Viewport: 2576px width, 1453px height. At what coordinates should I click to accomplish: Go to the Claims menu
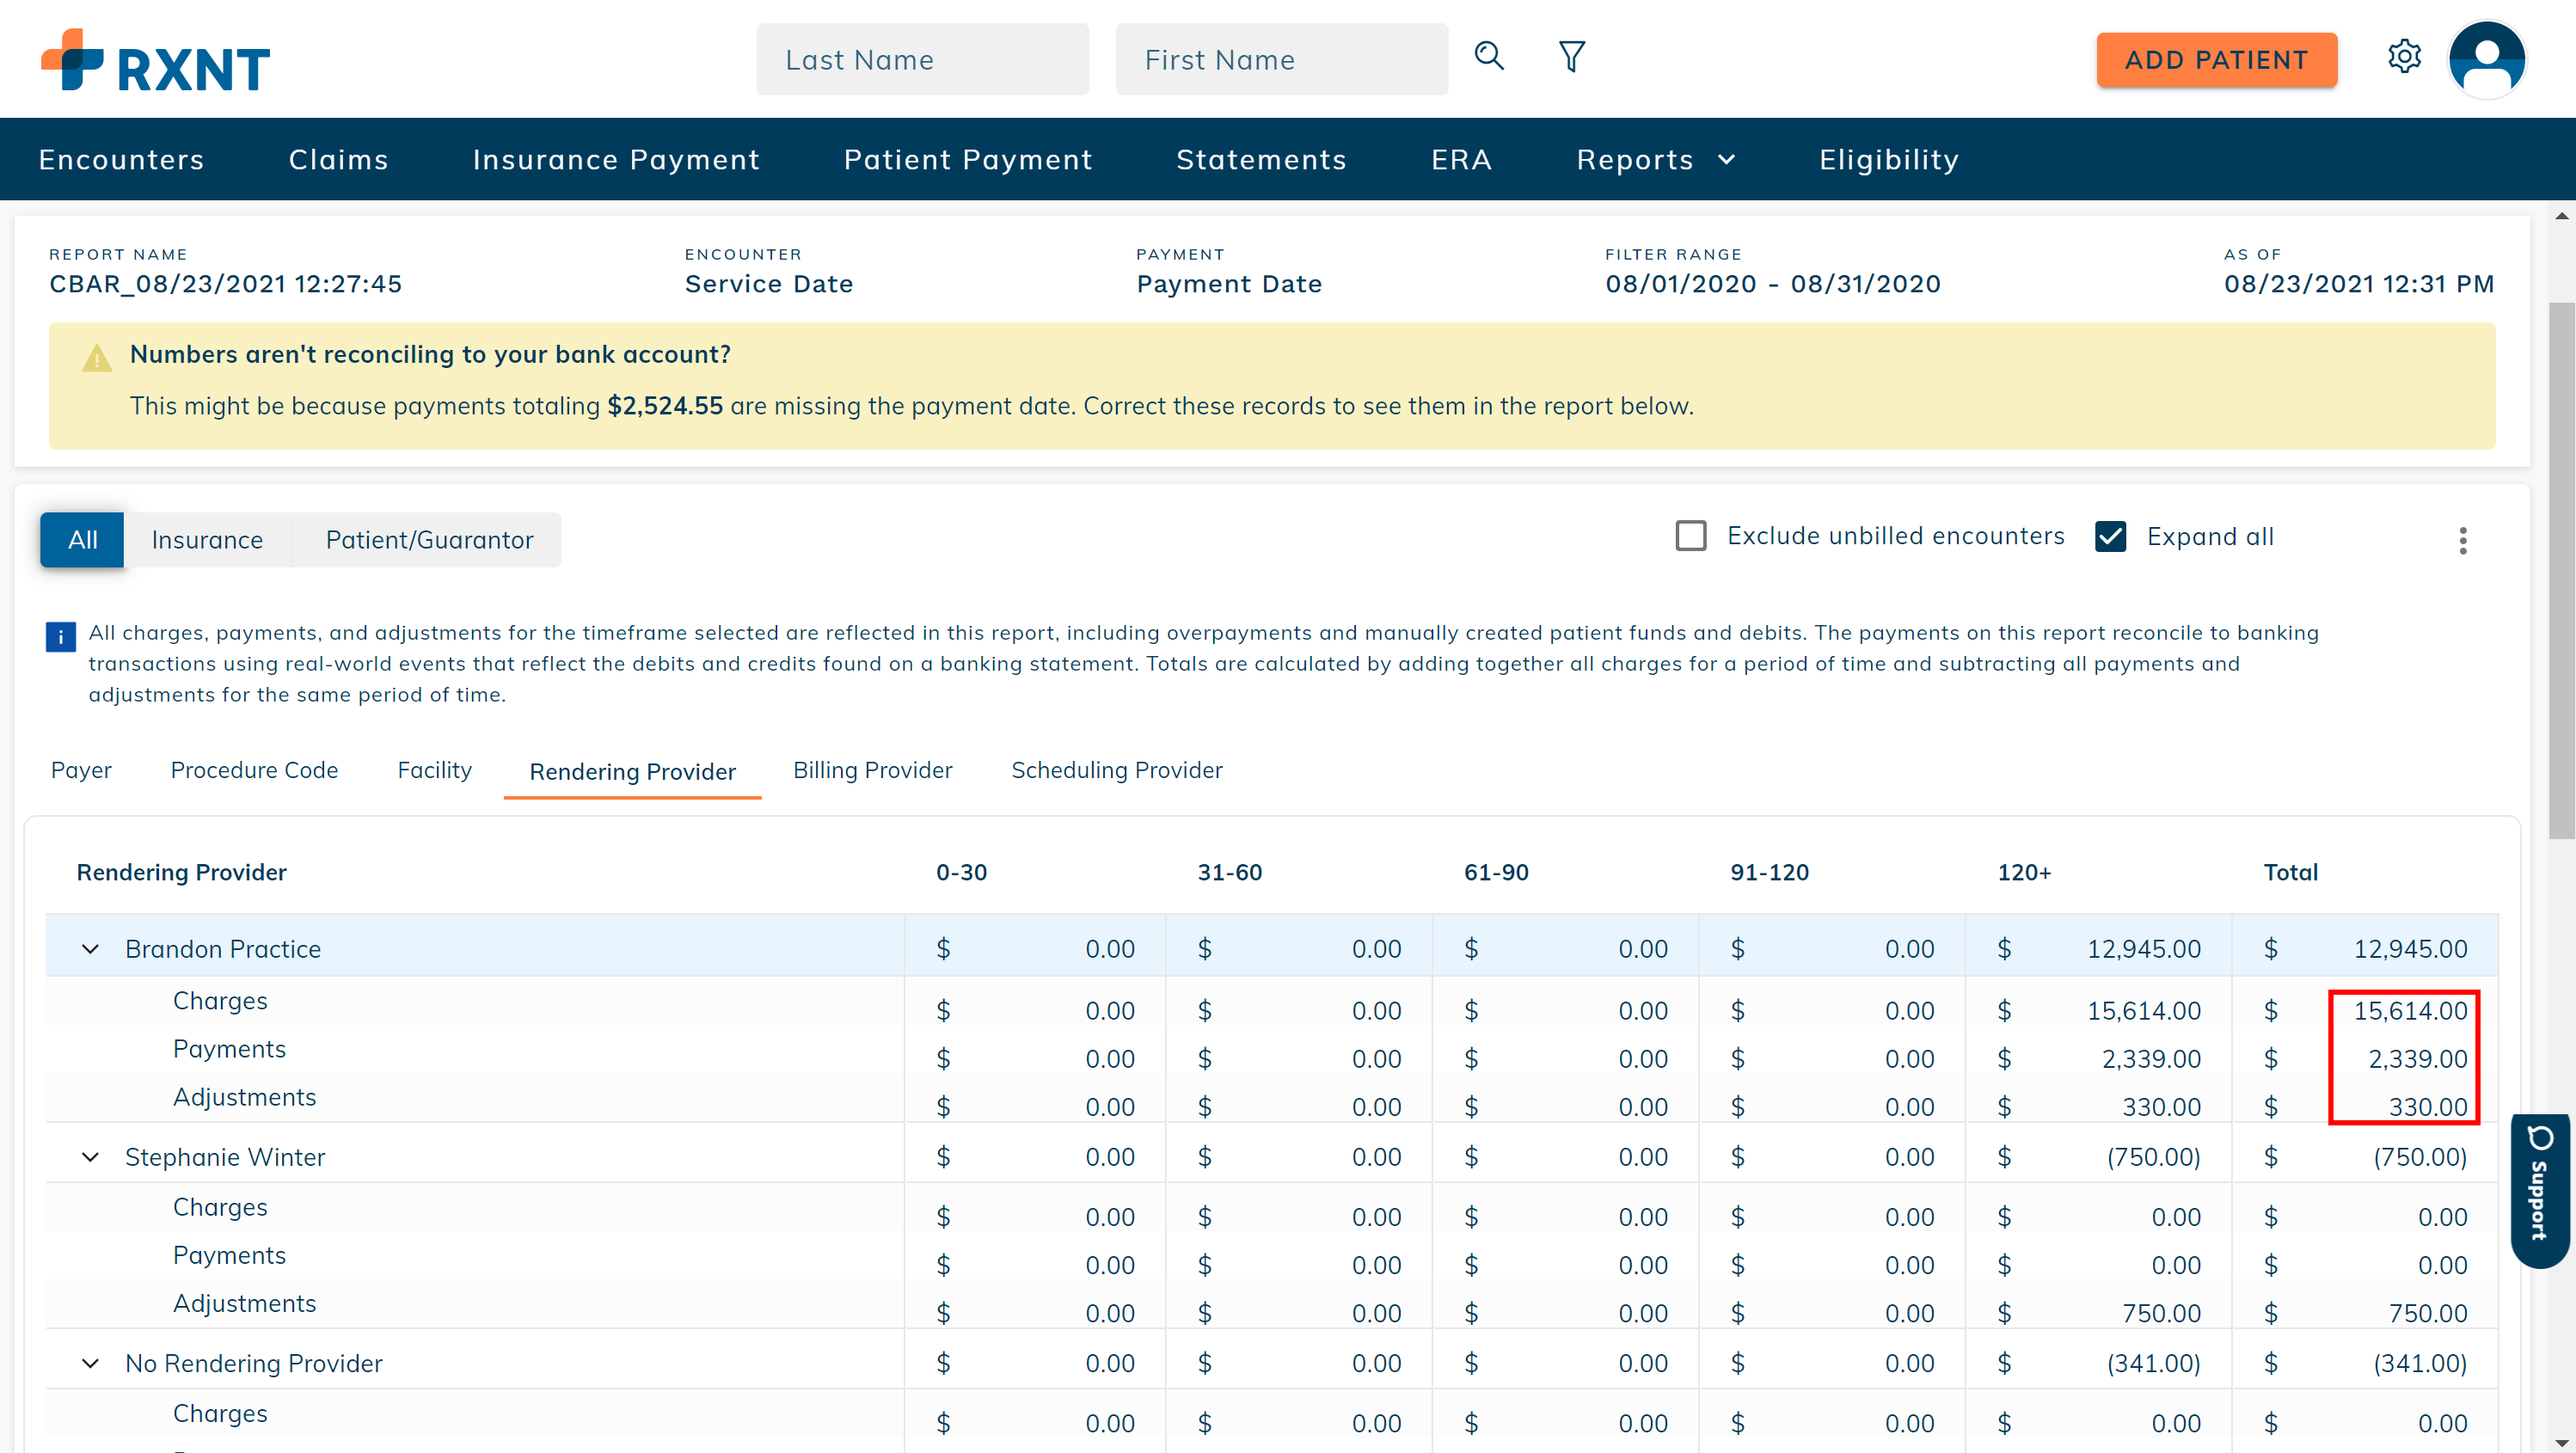338,160
